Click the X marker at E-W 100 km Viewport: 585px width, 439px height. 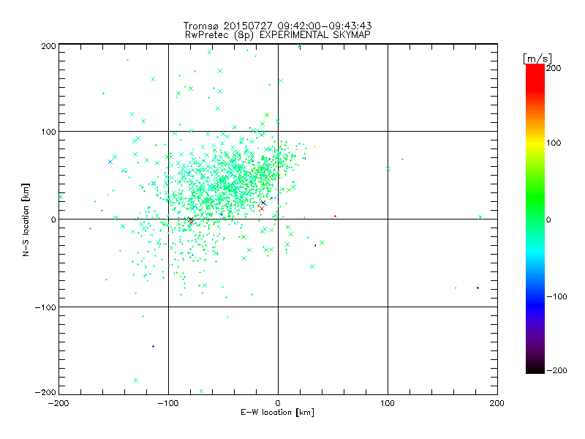(x=388, y=169)
